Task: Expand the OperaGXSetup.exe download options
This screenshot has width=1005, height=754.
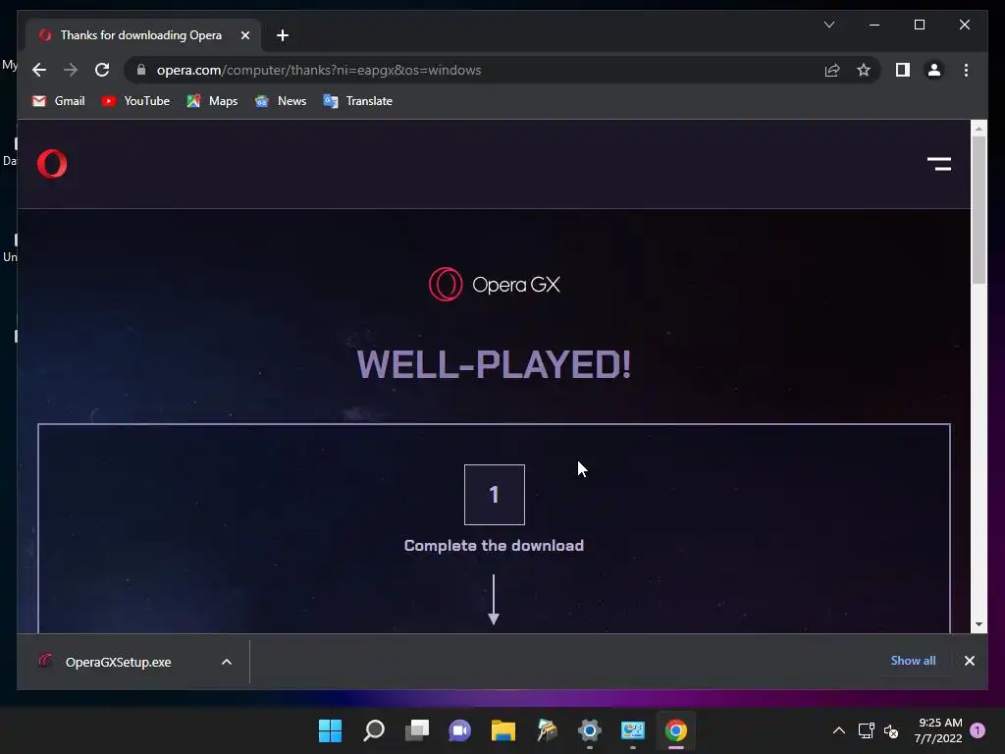Action: pos(227,662)
